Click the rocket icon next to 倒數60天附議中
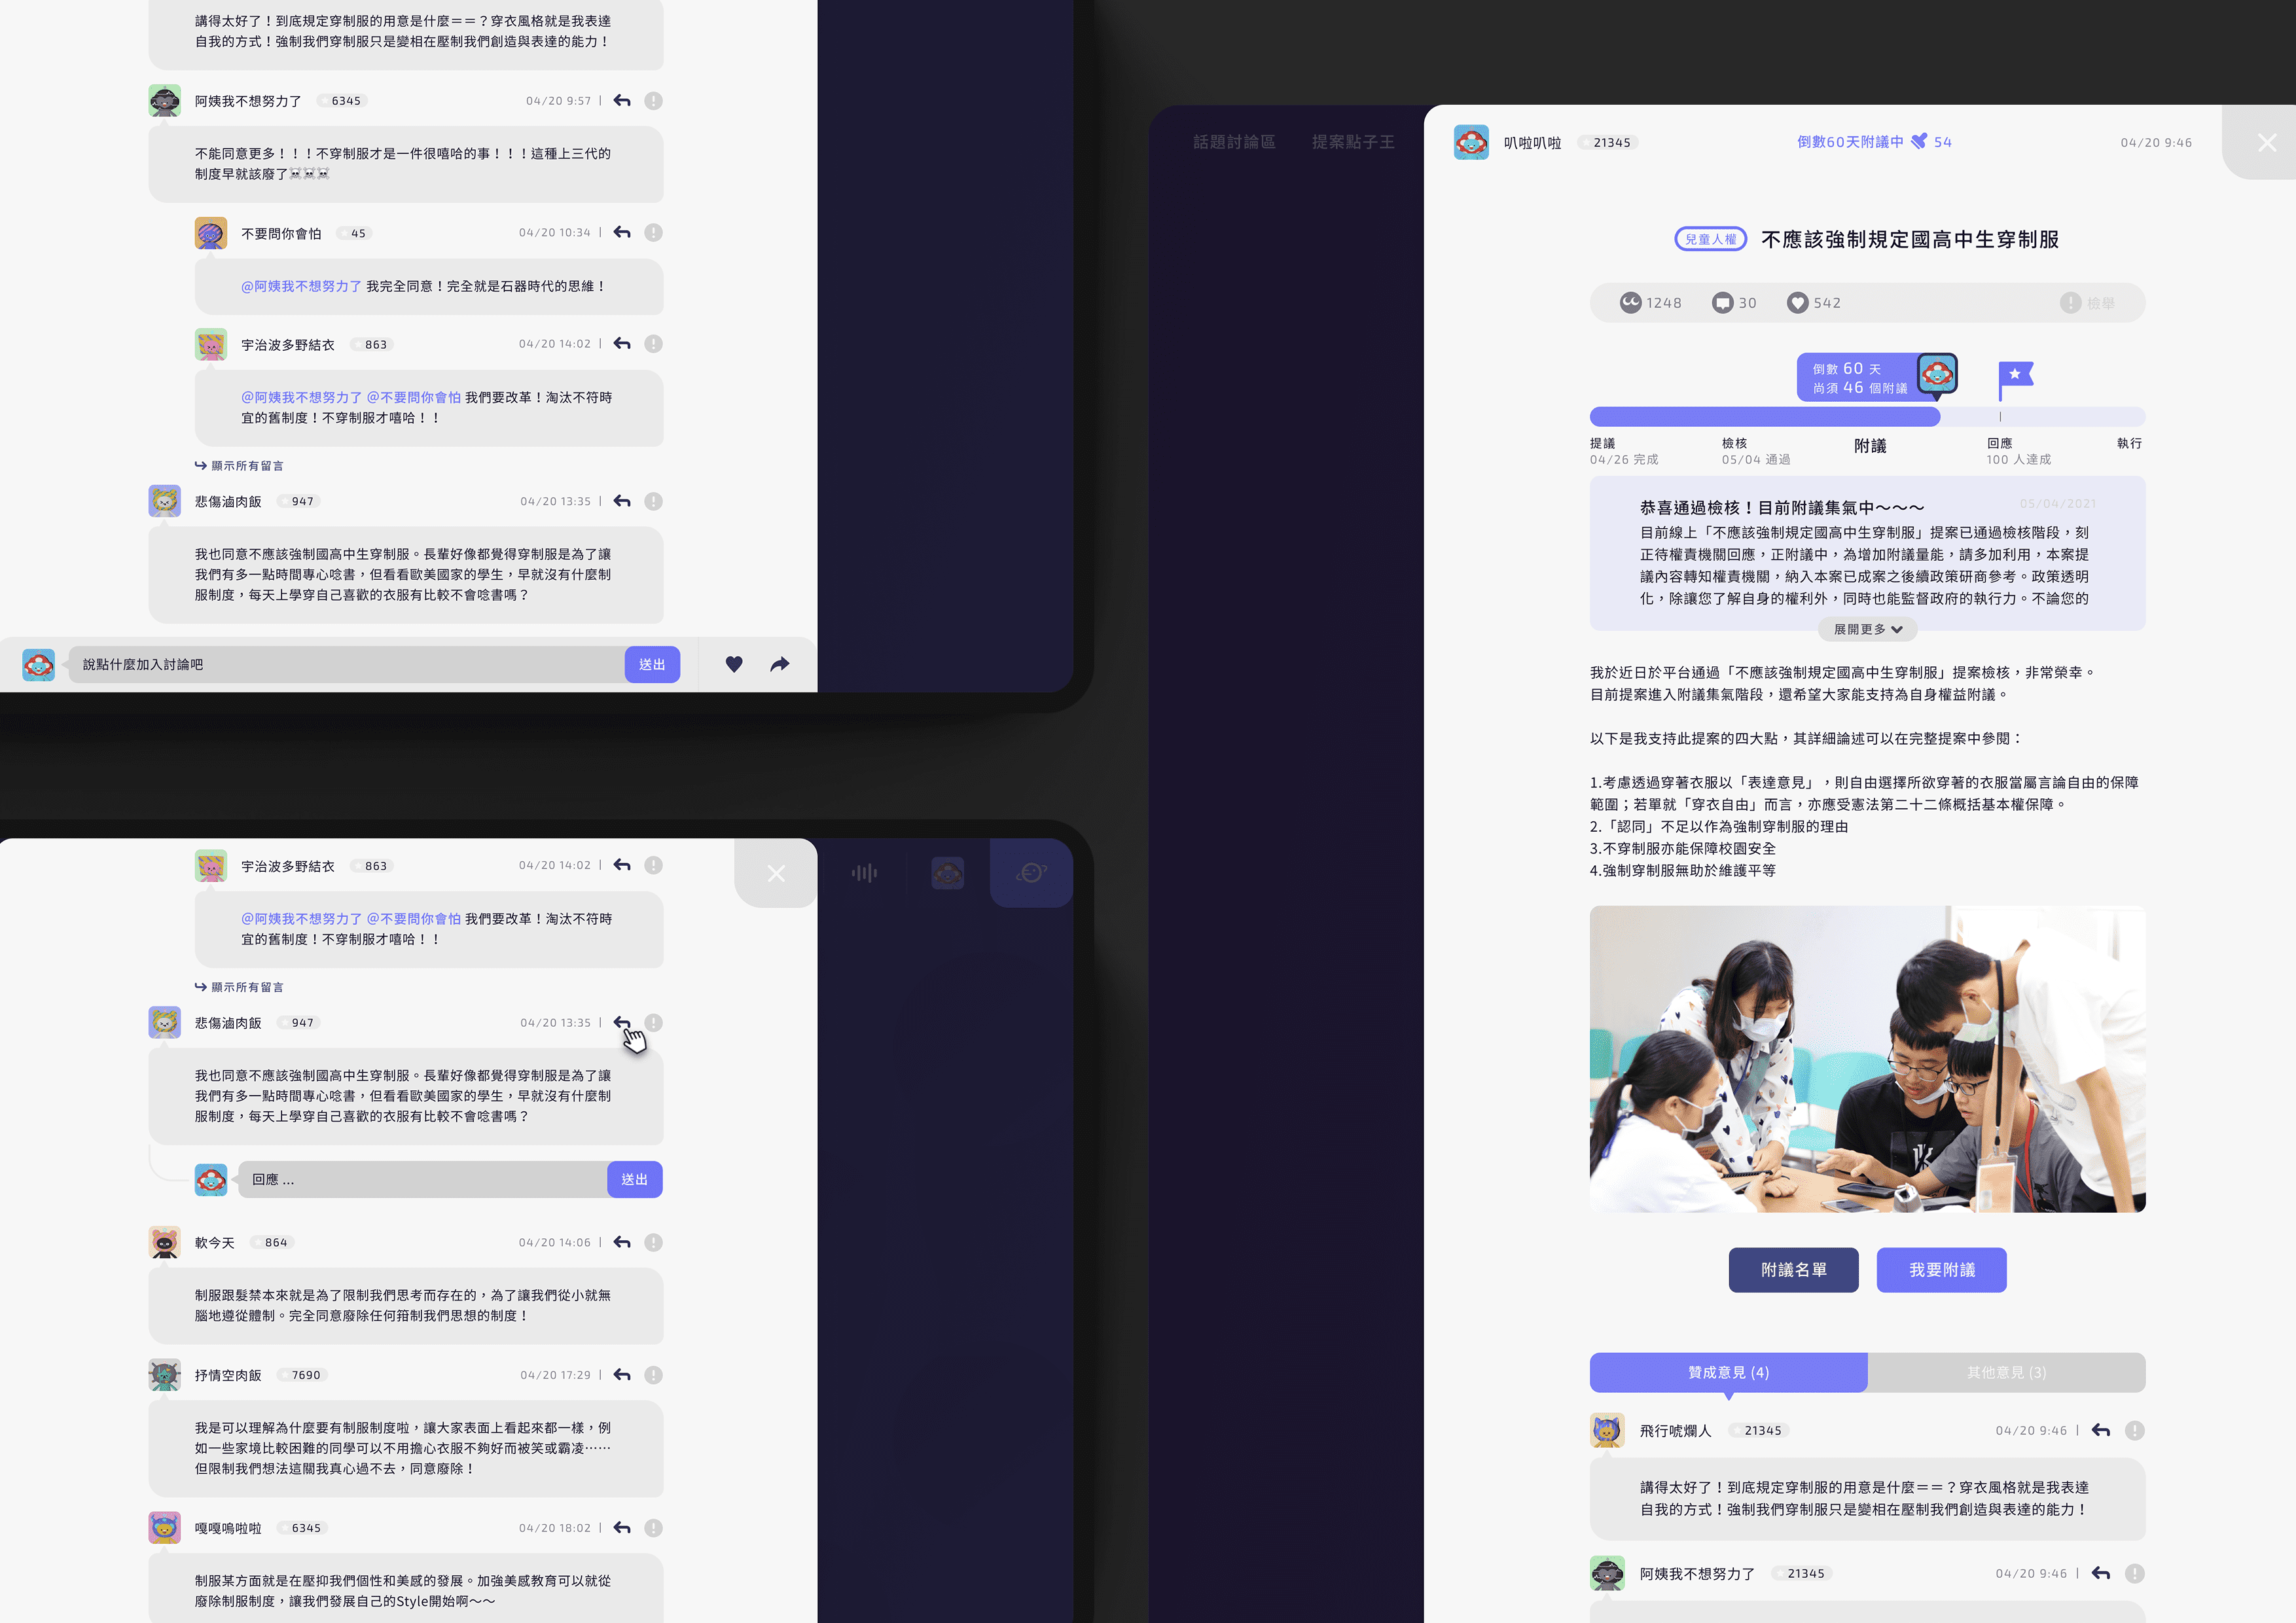Image resolution: width=2296 pixels, height=1623 pixels. click(x=1918, y=142)
